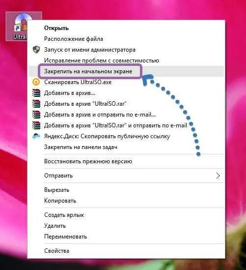Choose Копировать from the menu
This screenshot has height=270, width=246.
tap(60, 201)
